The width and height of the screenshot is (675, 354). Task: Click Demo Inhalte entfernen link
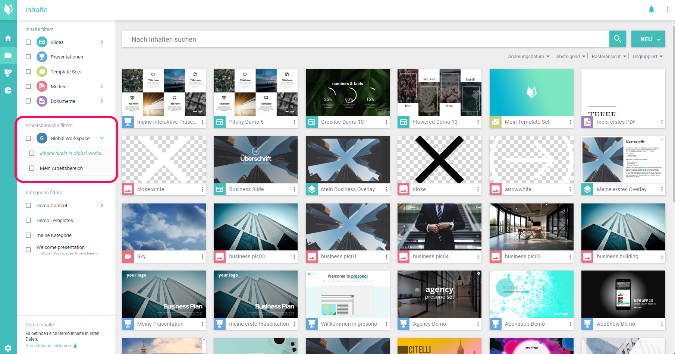[48, 346]
